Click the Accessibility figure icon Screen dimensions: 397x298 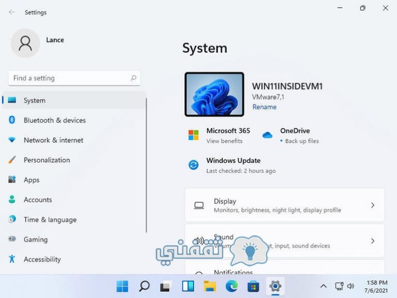(12, 259)
